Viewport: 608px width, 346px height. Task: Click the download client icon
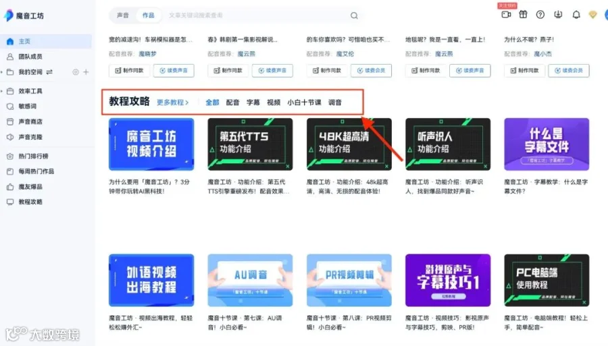558,15
